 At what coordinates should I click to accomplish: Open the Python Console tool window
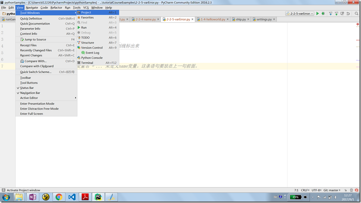(98, 58)
